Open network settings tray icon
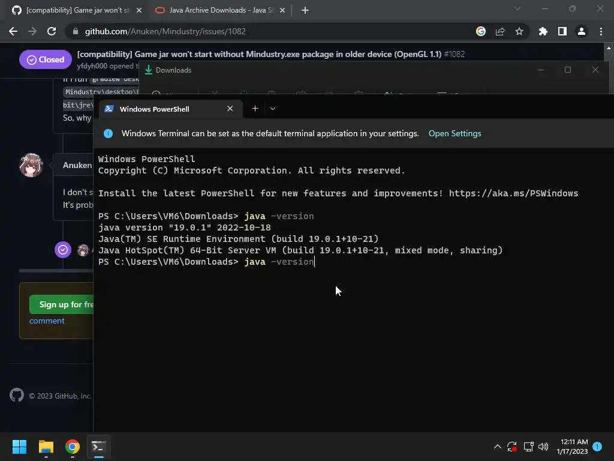 tap(529, 447)
